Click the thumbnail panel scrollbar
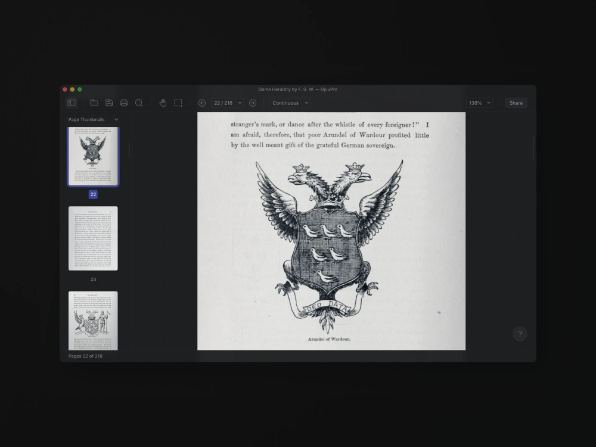This screenshot has height=447, width=596. pyautogui.click(x=129, y=150)
